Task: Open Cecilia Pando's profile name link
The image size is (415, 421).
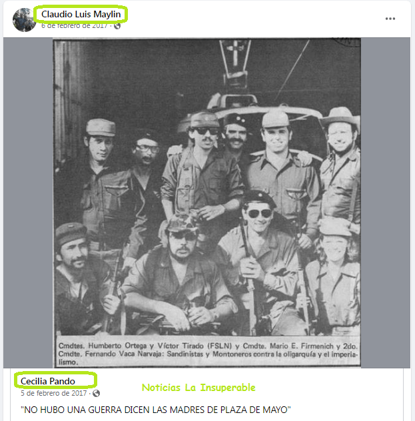Action: tap(48, 381)
